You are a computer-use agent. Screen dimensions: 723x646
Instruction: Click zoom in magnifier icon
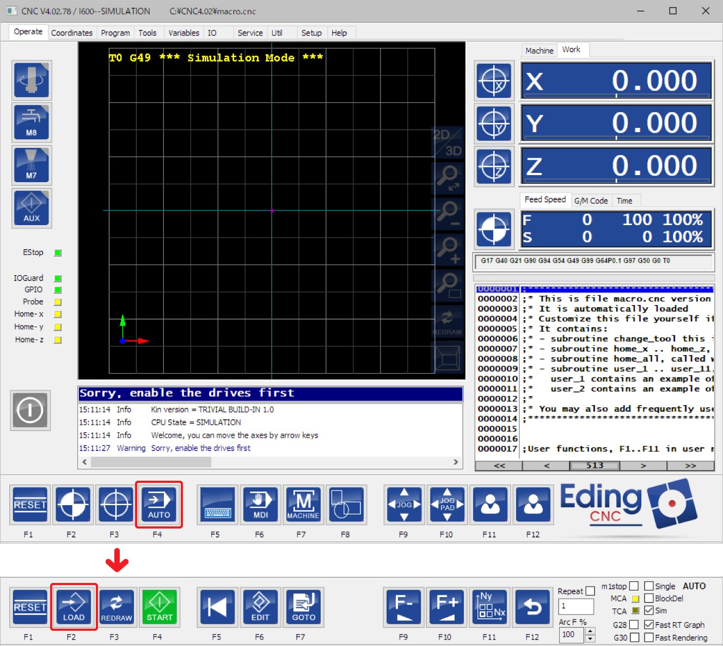(448, 250)
